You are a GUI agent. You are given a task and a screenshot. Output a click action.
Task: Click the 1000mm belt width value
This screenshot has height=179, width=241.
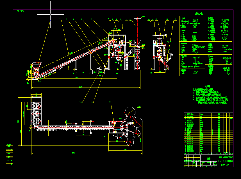point(198,63)
